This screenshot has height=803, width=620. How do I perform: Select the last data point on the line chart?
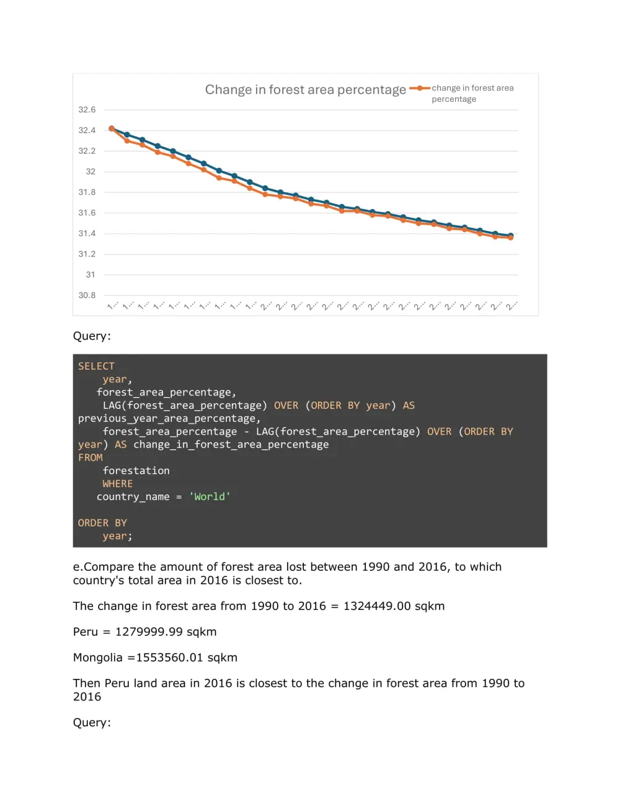tap(511, 236)
